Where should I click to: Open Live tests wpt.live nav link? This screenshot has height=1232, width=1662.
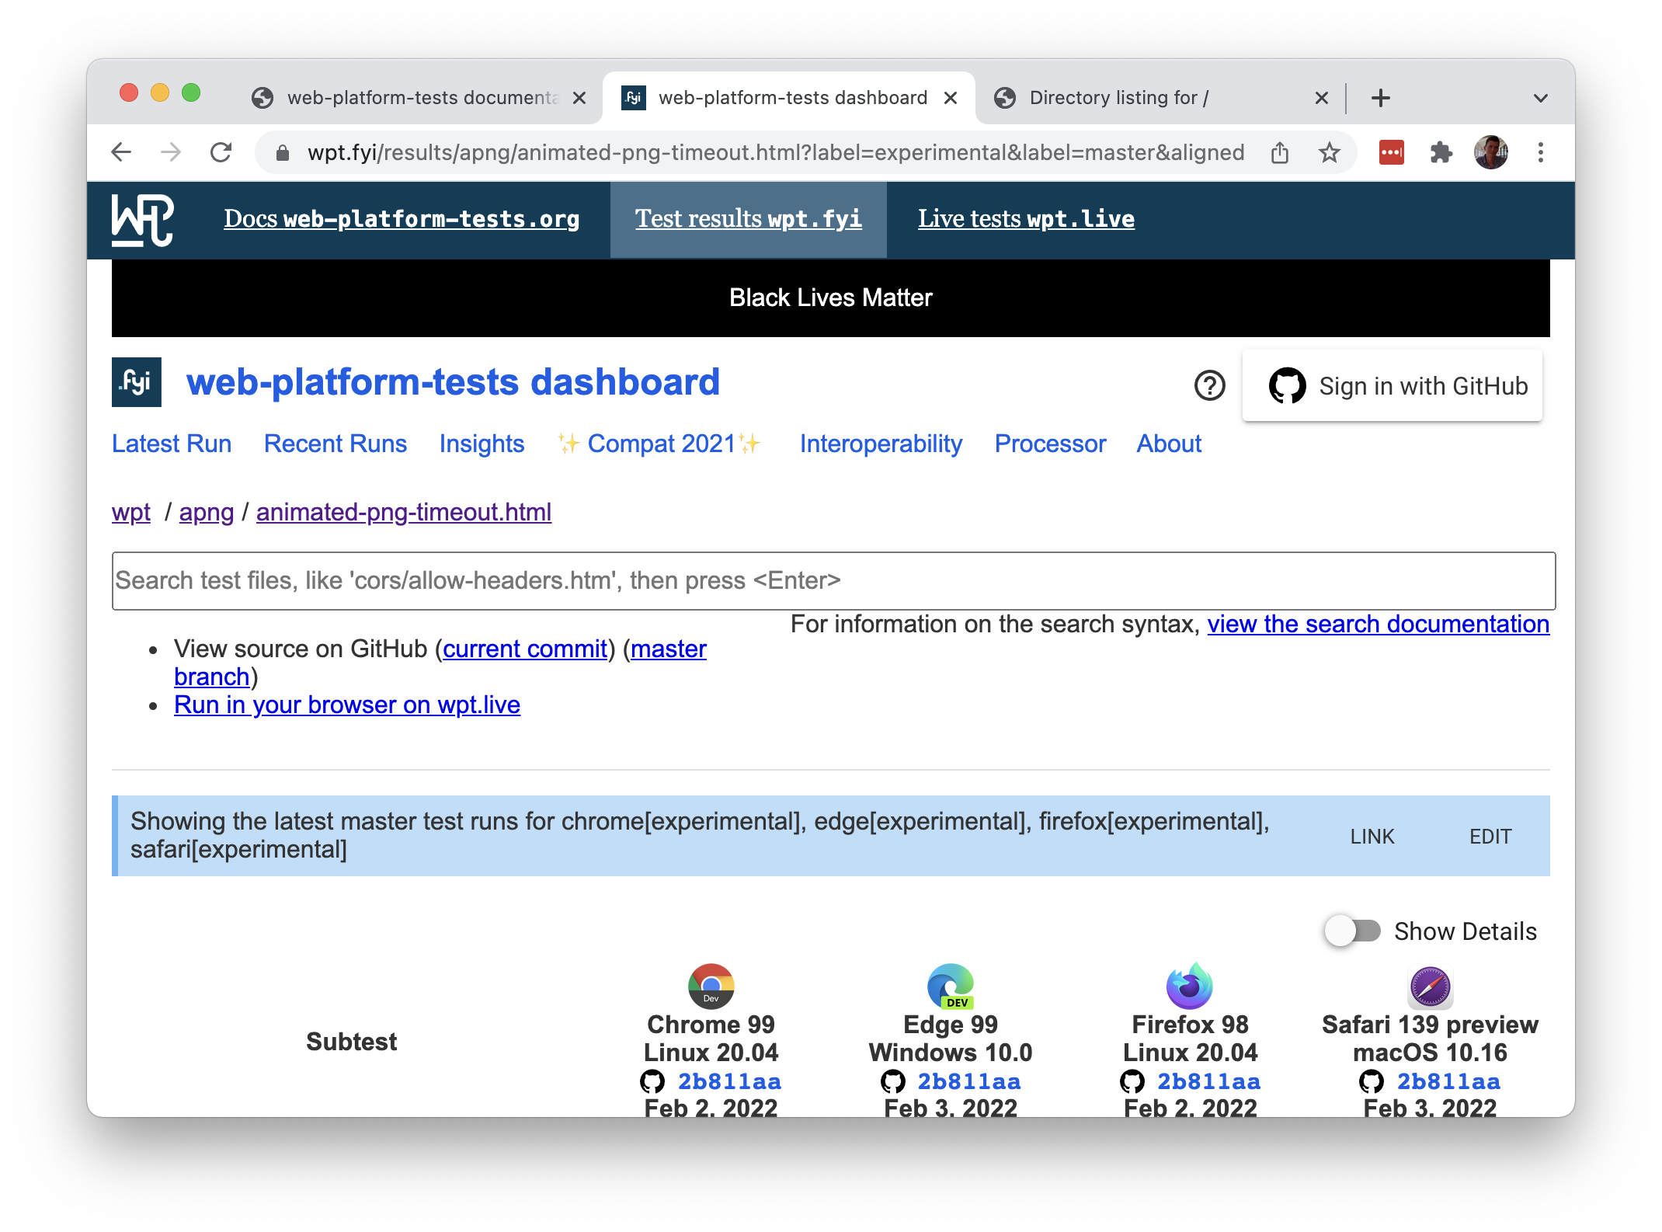coord(1026,219)
